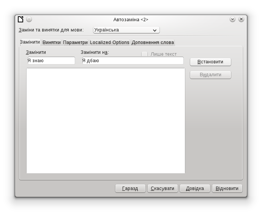Toggle the Лише текст checkbox

pos(145,54)
